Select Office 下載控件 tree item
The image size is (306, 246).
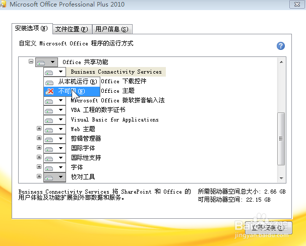point(124,81)
